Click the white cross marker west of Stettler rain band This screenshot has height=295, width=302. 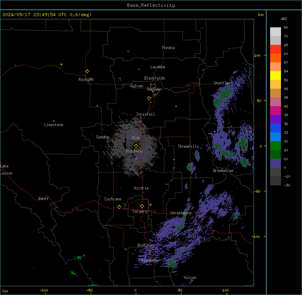[x=214, y=132]
